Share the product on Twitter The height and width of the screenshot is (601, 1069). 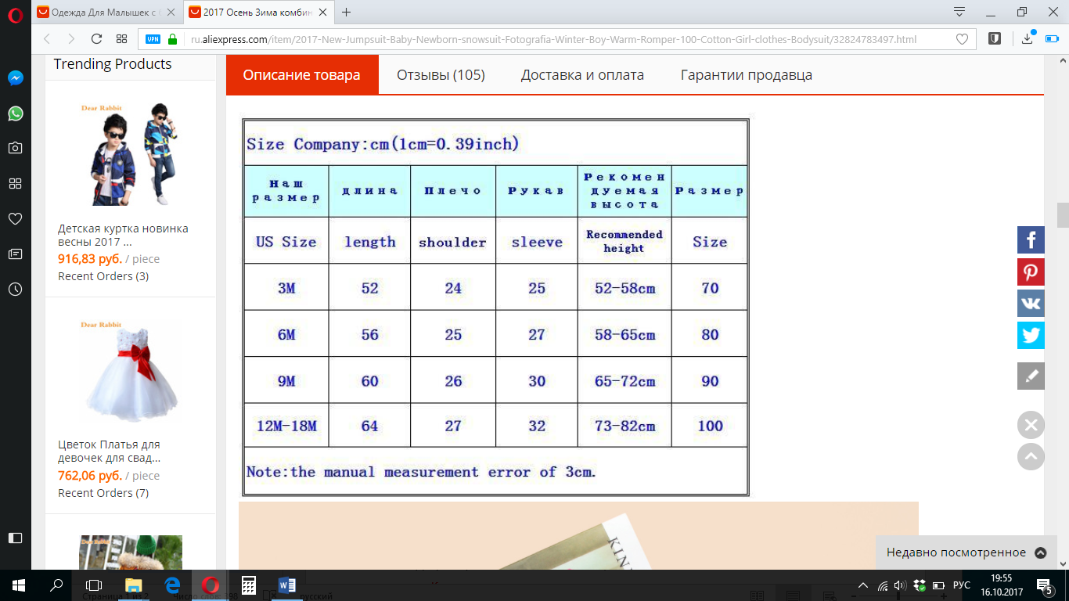coord(1031,336)
